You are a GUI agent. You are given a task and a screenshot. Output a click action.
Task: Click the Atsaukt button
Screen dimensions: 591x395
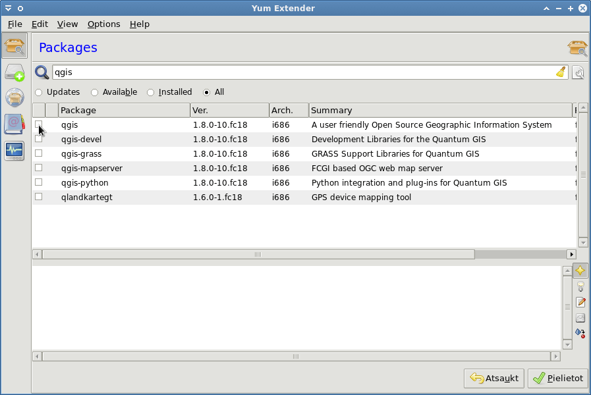[493, 378]
